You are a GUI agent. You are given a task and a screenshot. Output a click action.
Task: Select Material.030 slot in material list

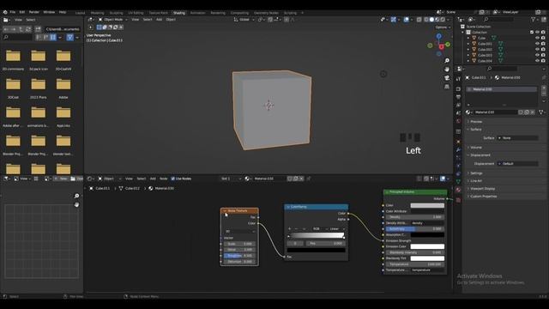501,89
